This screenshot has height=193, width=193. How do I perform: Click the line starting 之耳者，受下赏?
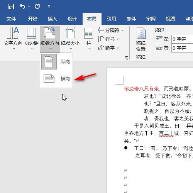tap(164, 156)
